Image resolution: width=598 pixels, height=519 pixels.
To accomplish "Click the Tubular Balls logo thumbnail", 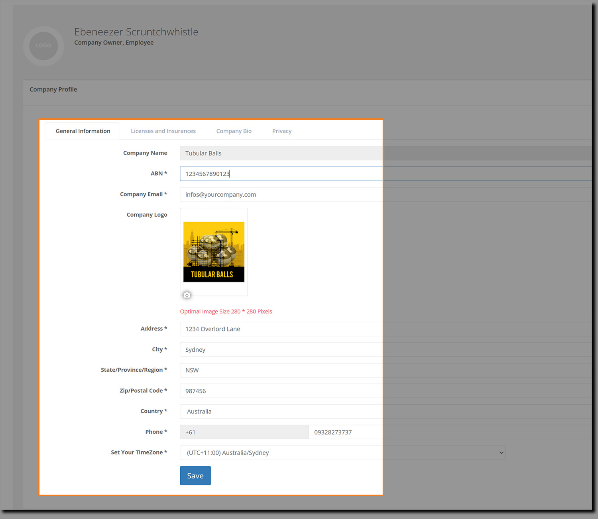I will point(214,252).
